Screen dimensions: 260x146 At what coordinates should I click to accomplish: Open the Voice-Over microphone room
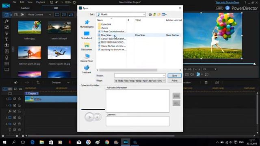tap(6, 58)
